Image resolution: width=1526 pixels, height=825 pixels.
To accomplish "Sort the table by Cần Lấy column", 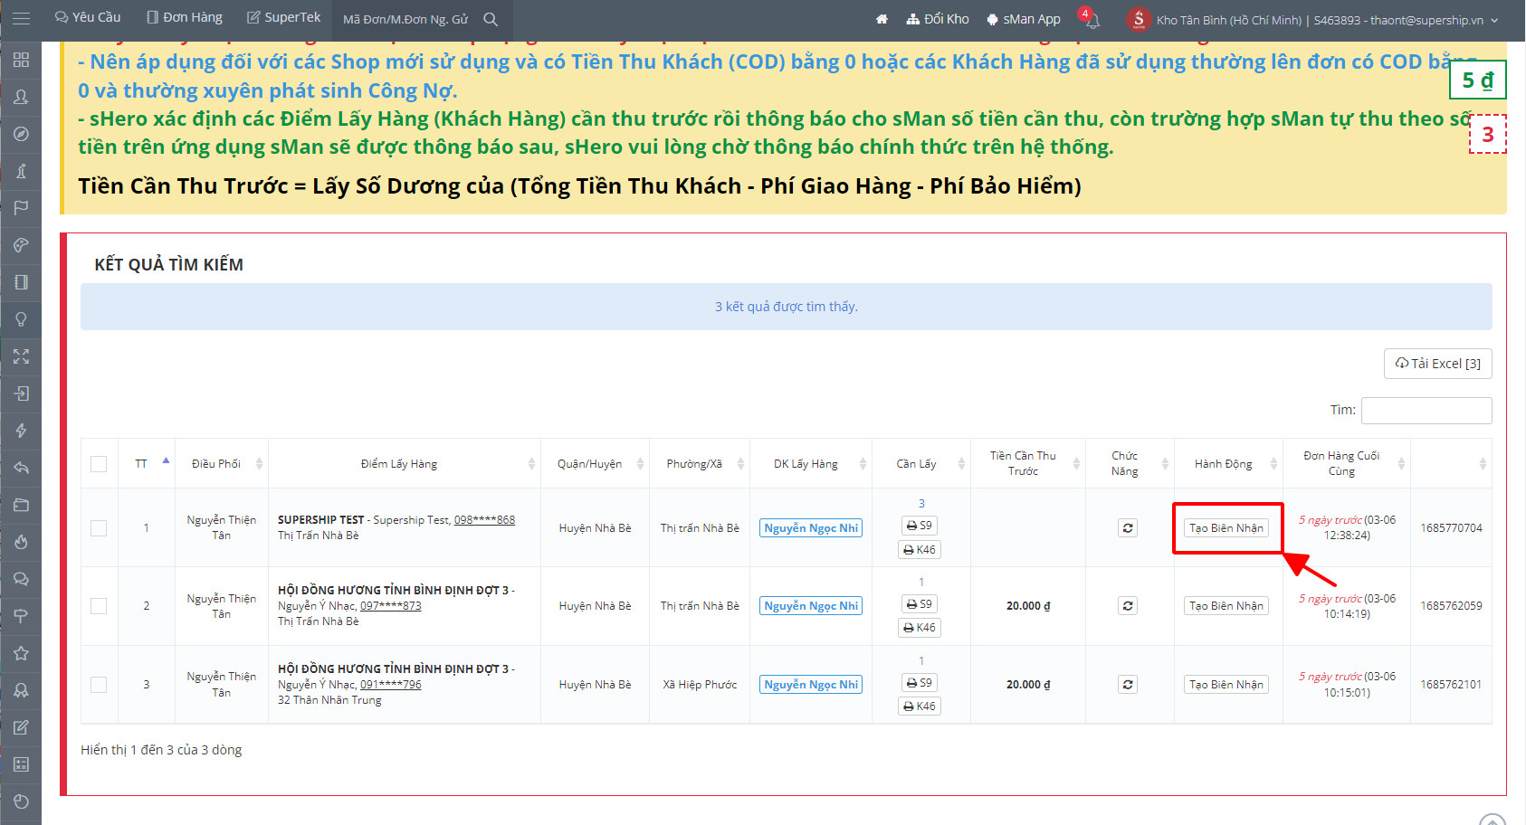I will pos(921,464).
